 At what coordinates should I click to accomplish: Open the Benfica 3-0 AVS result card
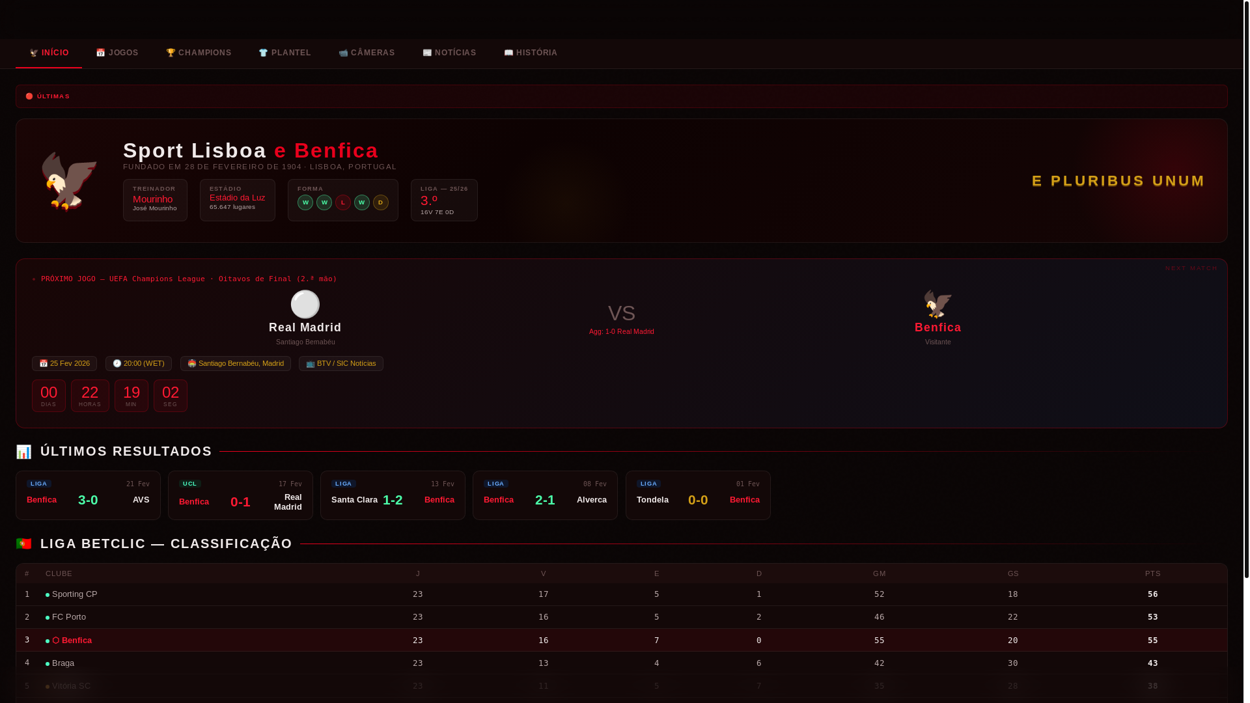point(88,495)
